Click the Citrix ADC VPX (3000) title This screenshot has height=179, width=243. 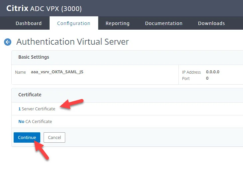(x=44, y=8)
